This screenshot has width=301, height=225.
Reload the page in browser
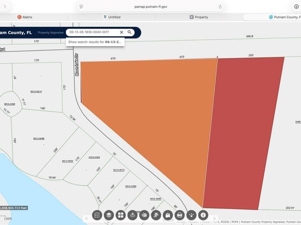coord(220,6)
